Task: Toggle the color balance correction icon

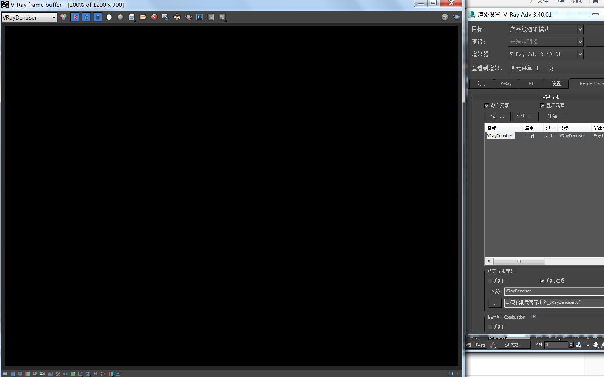Action: 43,374
